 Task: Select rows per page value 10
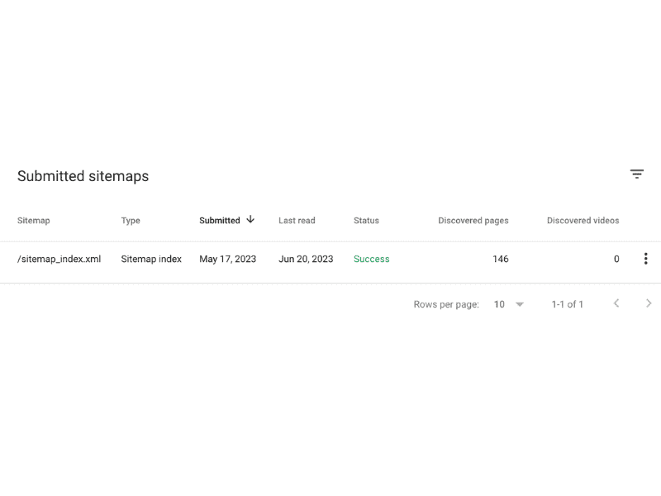click(499, 304)
